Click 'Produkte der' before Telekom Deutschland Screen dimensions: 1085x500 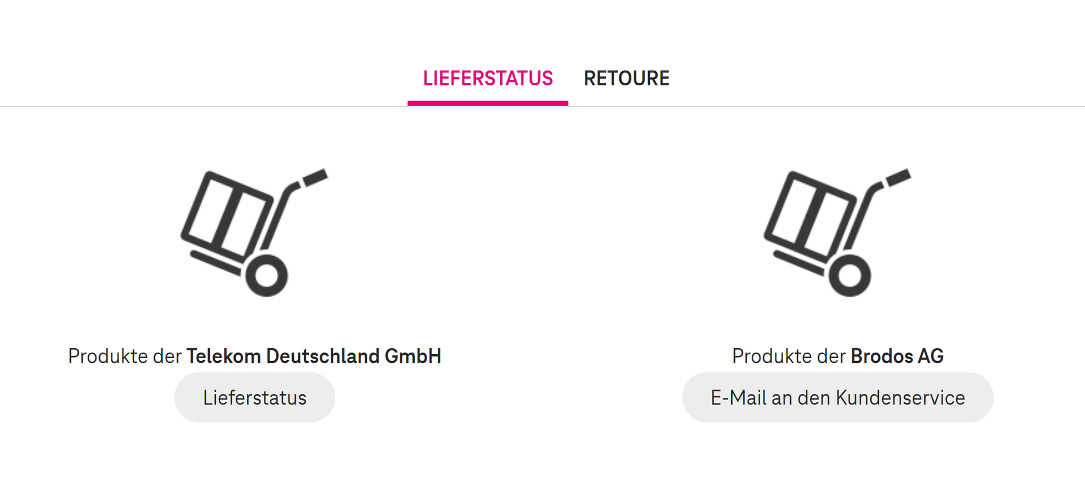tap(125, 356)
